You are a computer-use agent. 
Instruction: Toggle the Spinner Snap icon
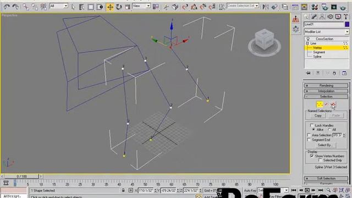pyautogui.click(x=212, y=7)
